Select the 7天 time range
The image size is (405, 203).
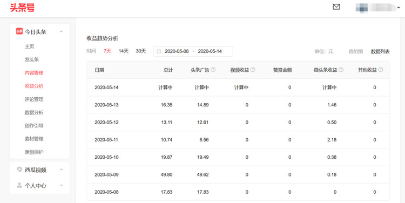pyautogui.click(x=107, y=51)
